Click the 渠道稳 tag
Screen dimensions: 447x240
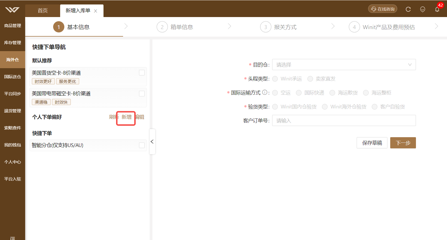click(41, 102)
